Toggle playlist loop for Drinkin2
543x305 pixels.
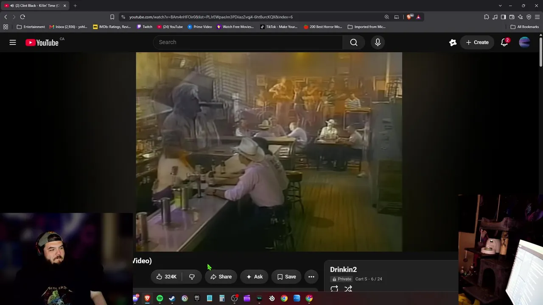point(334,289)
